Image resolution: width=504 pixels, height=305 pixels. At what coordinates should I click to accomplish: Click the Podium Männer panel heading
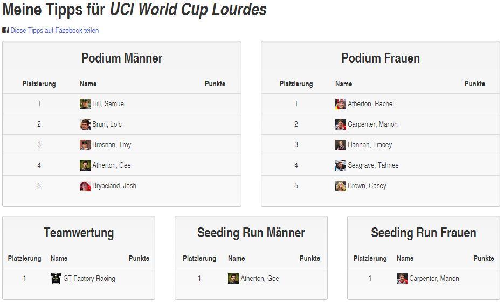[122, 58]
